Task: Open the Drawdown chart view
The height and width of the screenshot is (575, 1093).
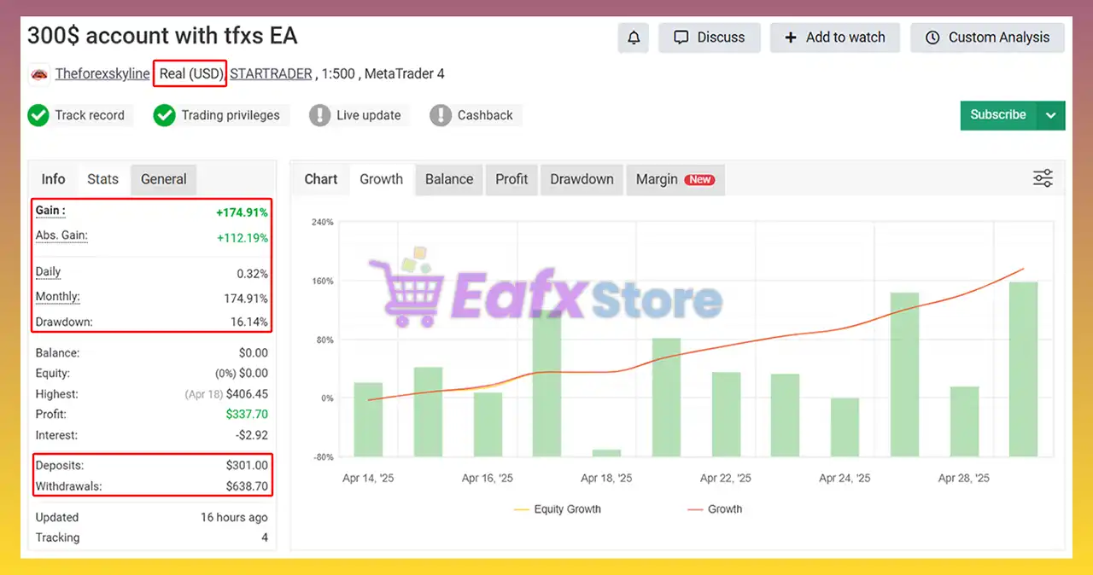Action: (x=582, y=179)
